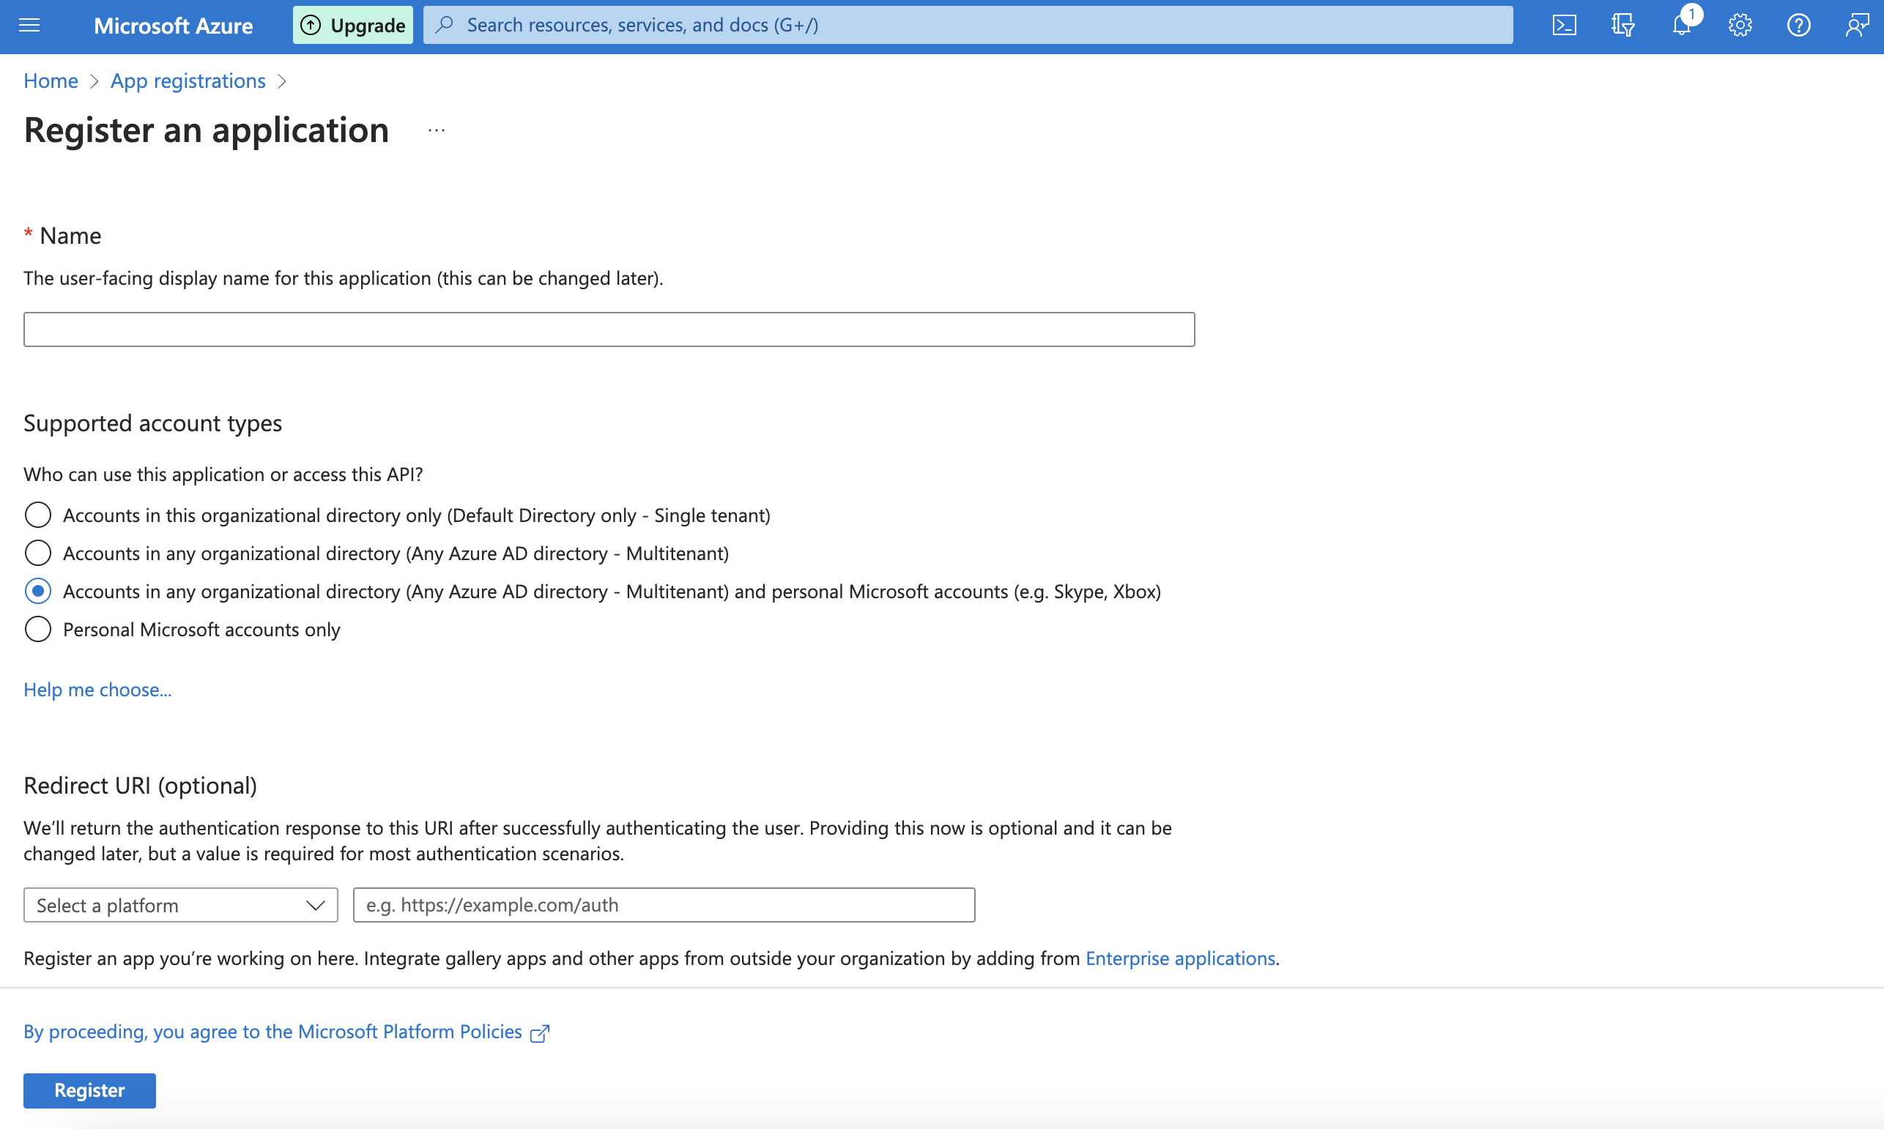Click the Upgrade button in the header
Screen dimensions: 1884x1129
tap(353, 25)
